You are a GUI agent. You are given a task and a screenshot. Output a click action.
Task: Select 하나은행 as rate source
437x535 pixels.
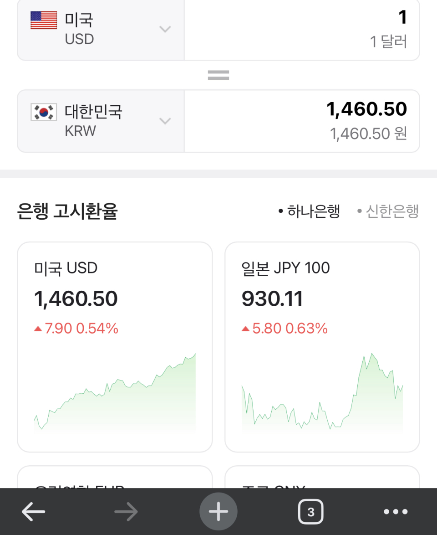tap(310, 211)
